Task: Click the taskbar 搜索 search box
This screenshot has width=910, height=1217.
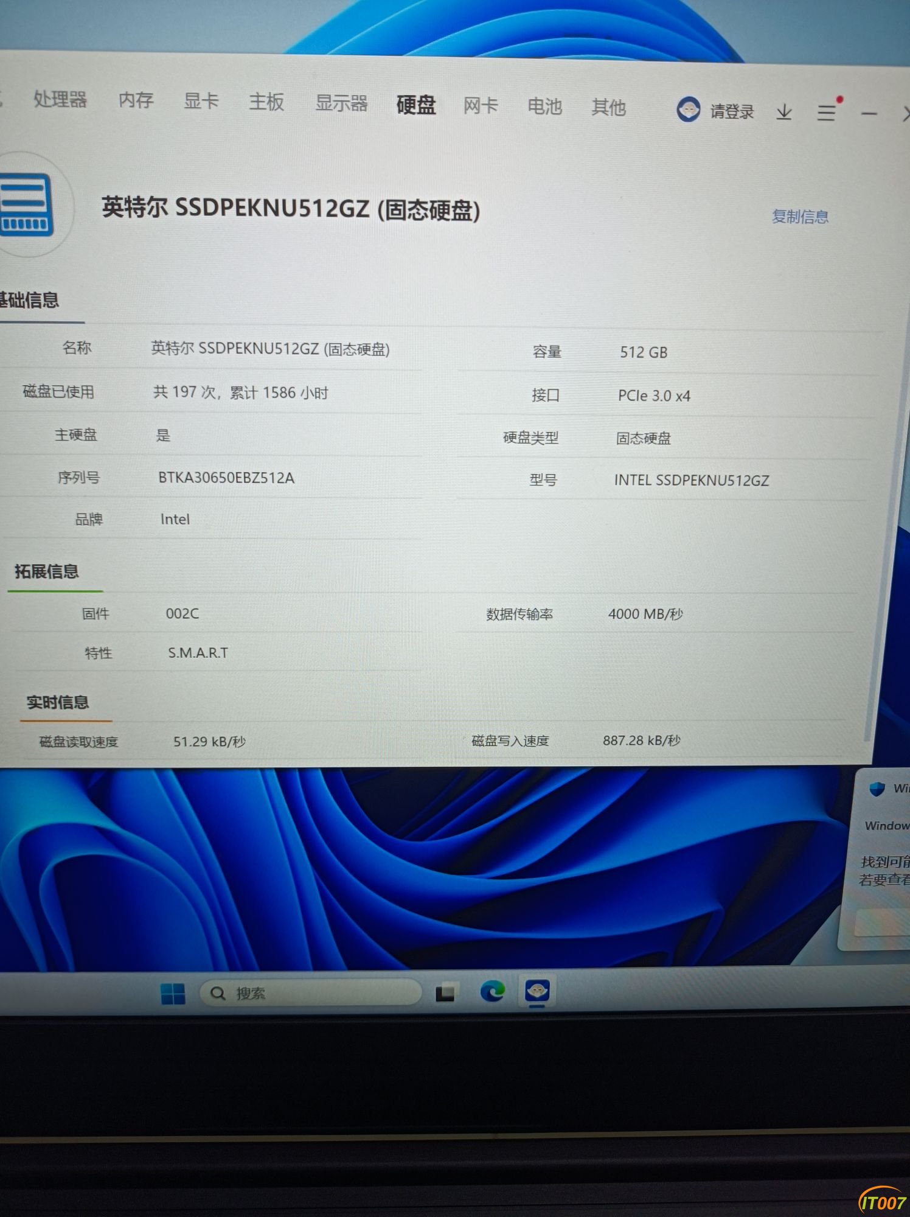Action: (310, 993)
